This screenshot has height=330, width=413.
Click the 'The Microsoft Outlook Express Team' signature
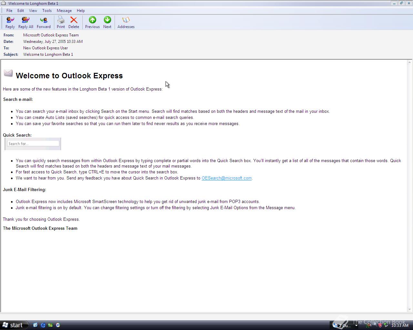coord(40,228)
